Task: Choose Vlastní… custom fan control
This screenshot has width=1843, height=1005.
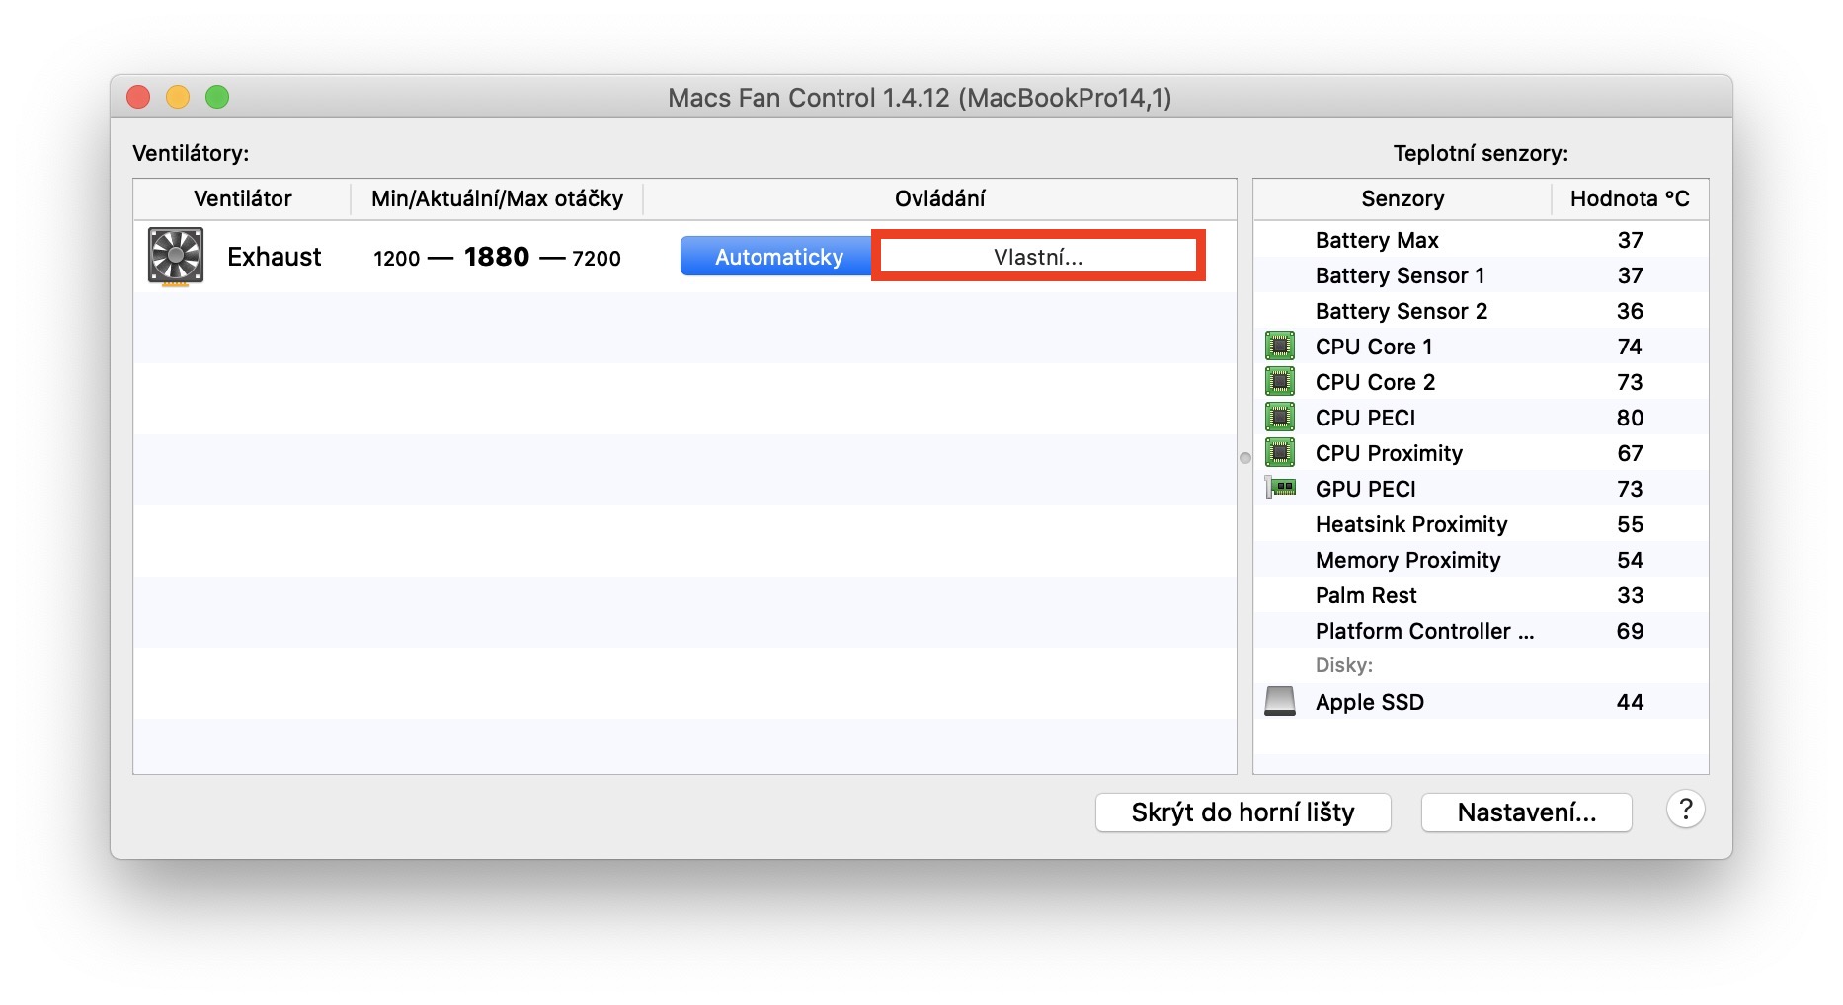Action: 1038,257
